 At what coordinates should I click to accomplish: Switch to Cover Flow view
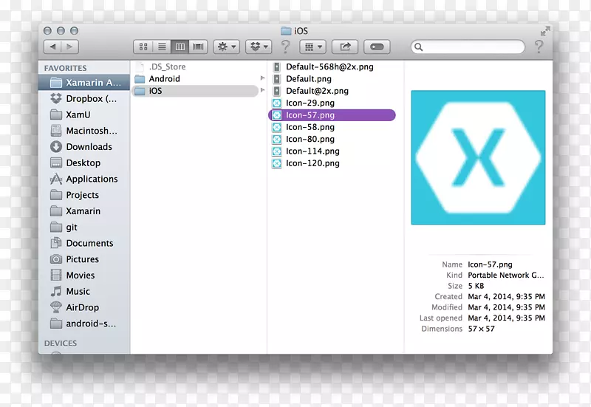tap(198, 47)
